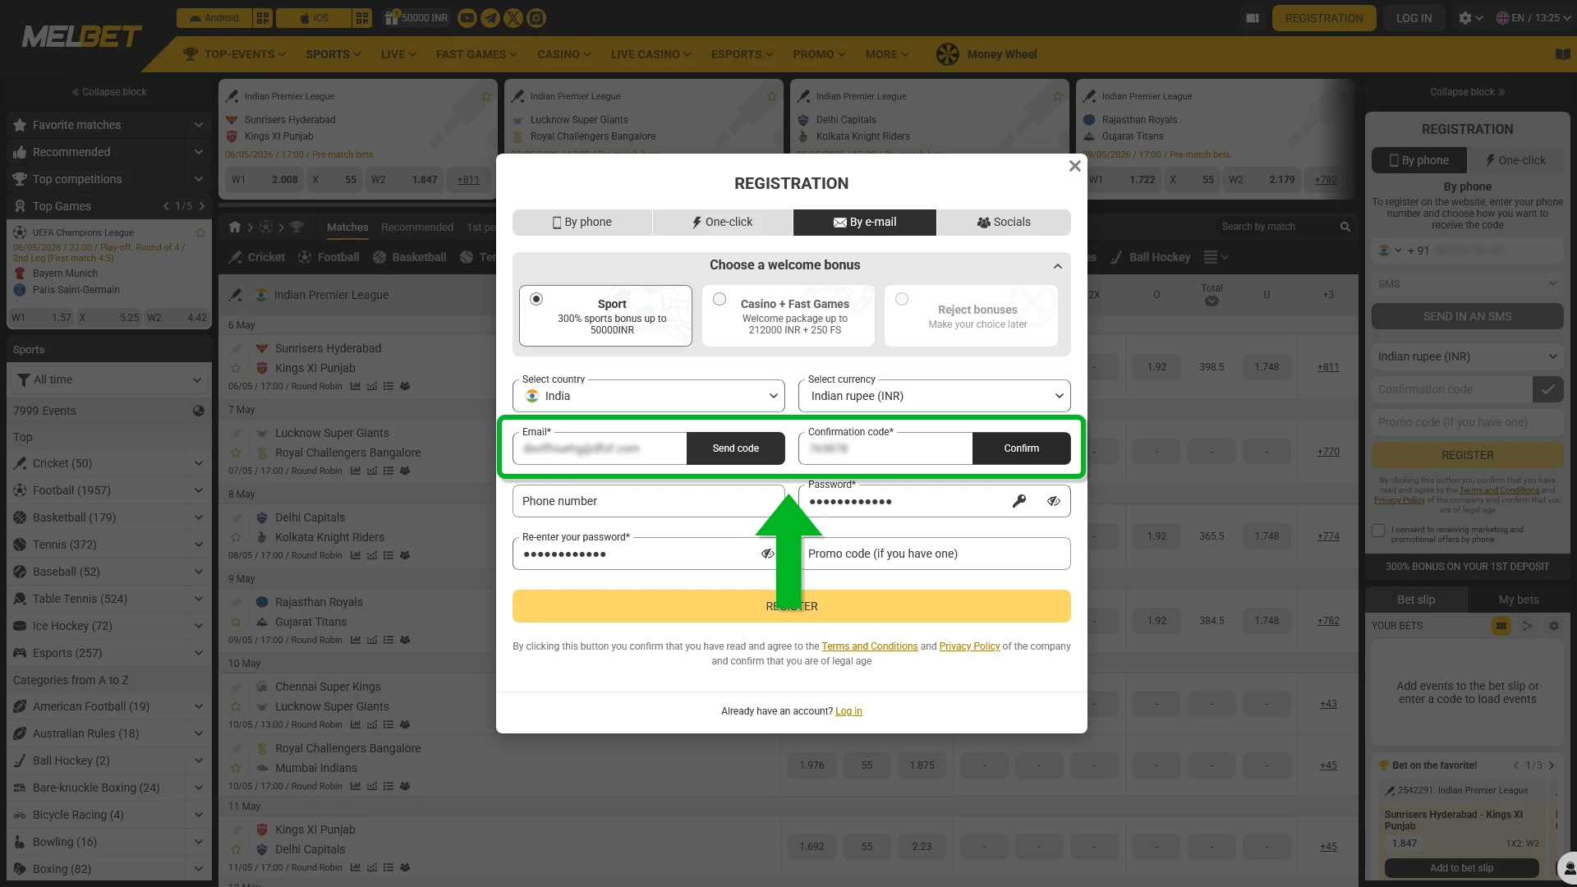Open the Instagram social icon
1577x887 pixels.
click(536, 18)
